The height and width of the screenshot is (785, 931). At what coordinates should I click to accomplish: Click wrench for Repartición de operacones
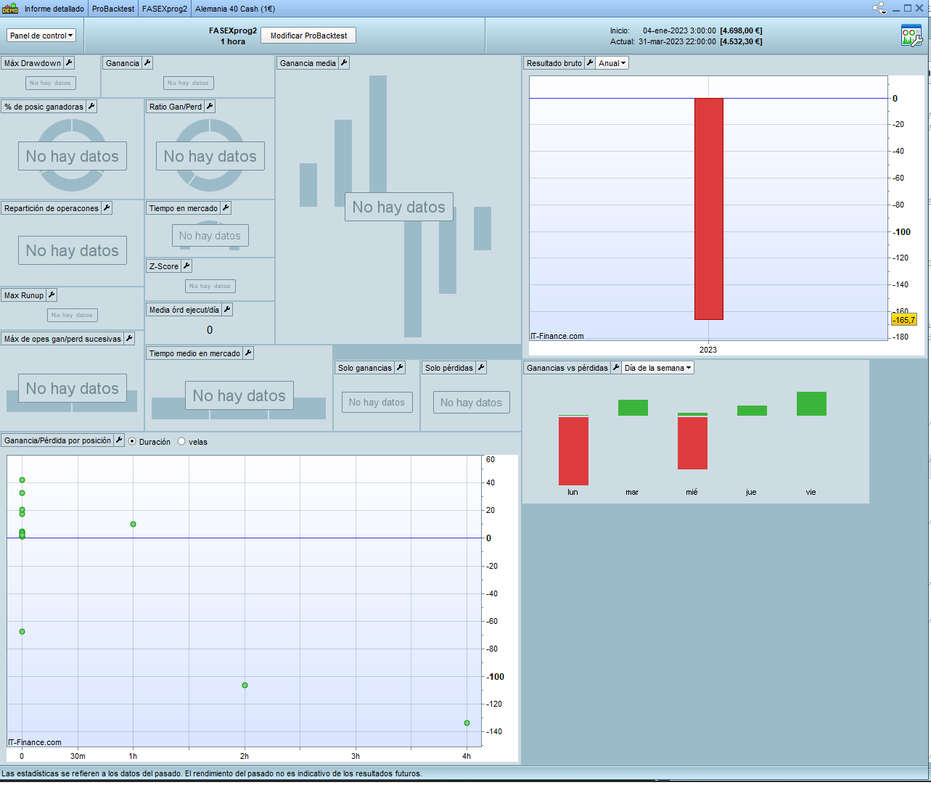click(107, 208)
